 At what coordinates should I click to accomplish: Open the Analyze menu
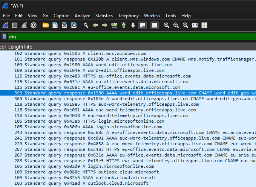(x=82, y=16)
